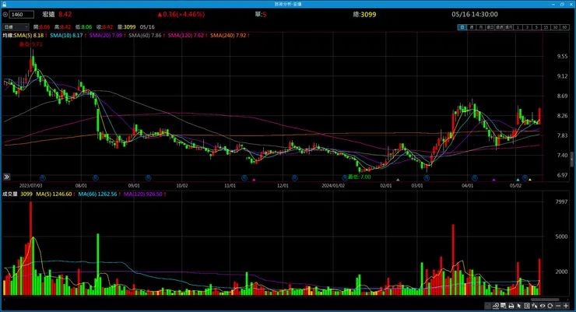This screenshot has width=576, height=312.
Task: Click the white triangle event marker
Action: point(398,180)
